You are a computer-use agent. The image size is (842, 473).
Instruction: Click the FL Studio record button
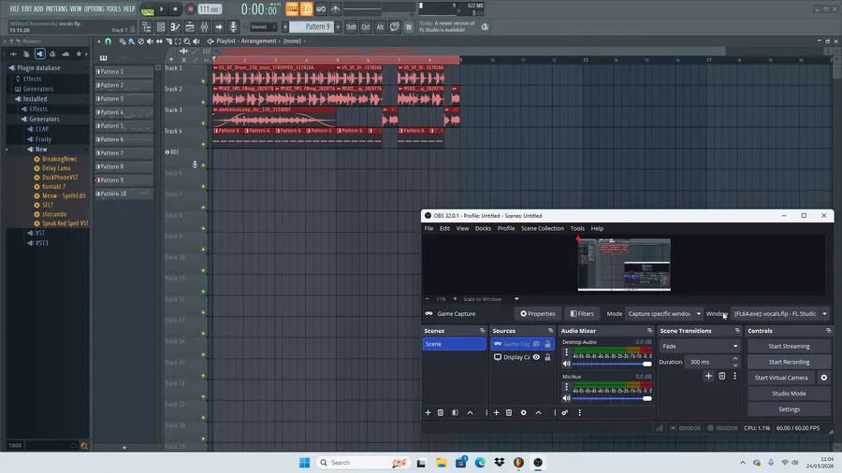[x=190, y=9]
